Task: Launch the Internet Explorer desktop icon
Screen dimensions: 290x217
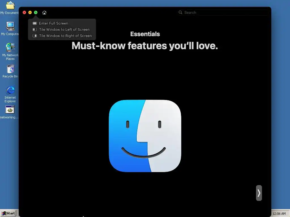Action: 10,94
